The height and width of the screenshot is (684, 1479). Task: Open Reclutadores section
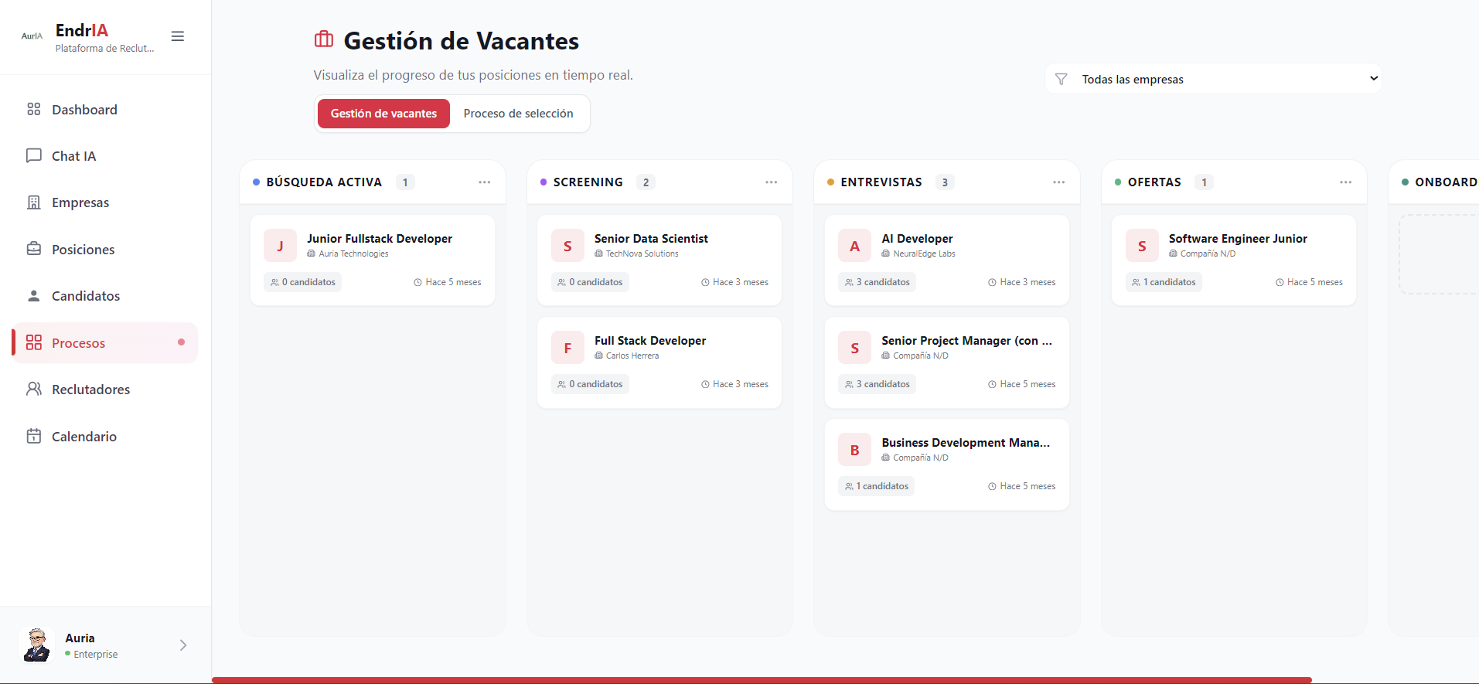104,390
